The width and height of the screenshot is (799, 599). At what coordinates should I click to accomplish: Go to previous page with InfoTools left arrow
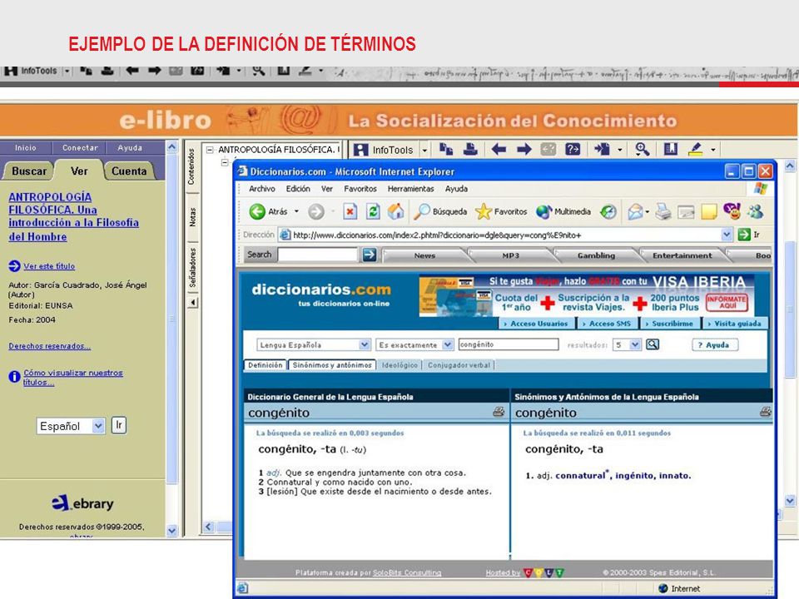[x=499, y=149]
